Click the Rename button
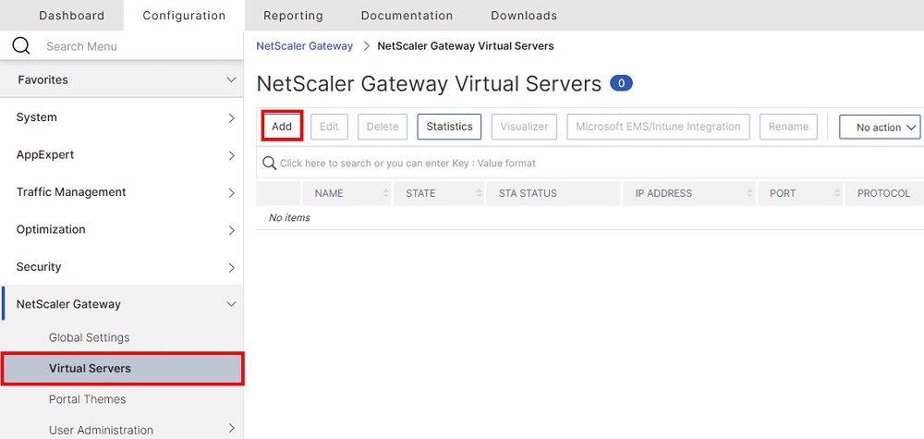The height and width of the screenshot is (439, 924). (x=788, y=127)
